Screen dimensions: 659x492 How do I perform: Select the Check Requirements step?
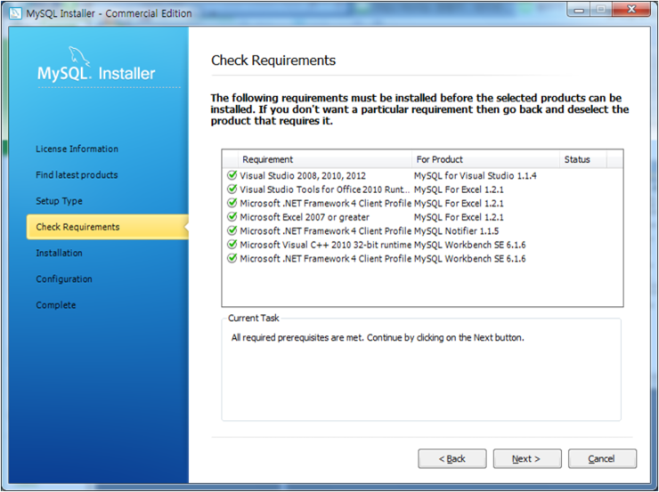pyautogui.click(x=108, y=227)
